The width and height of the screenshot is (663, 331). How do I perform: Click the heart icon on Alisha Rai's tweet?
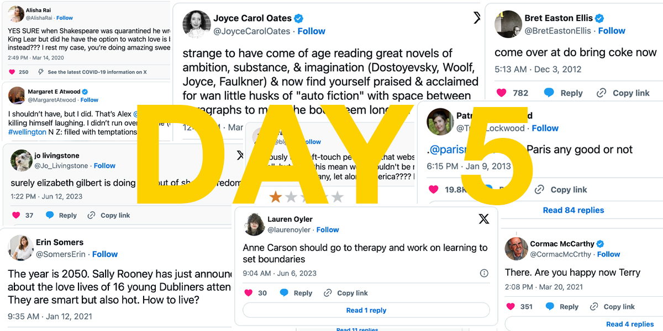(12, 72)
